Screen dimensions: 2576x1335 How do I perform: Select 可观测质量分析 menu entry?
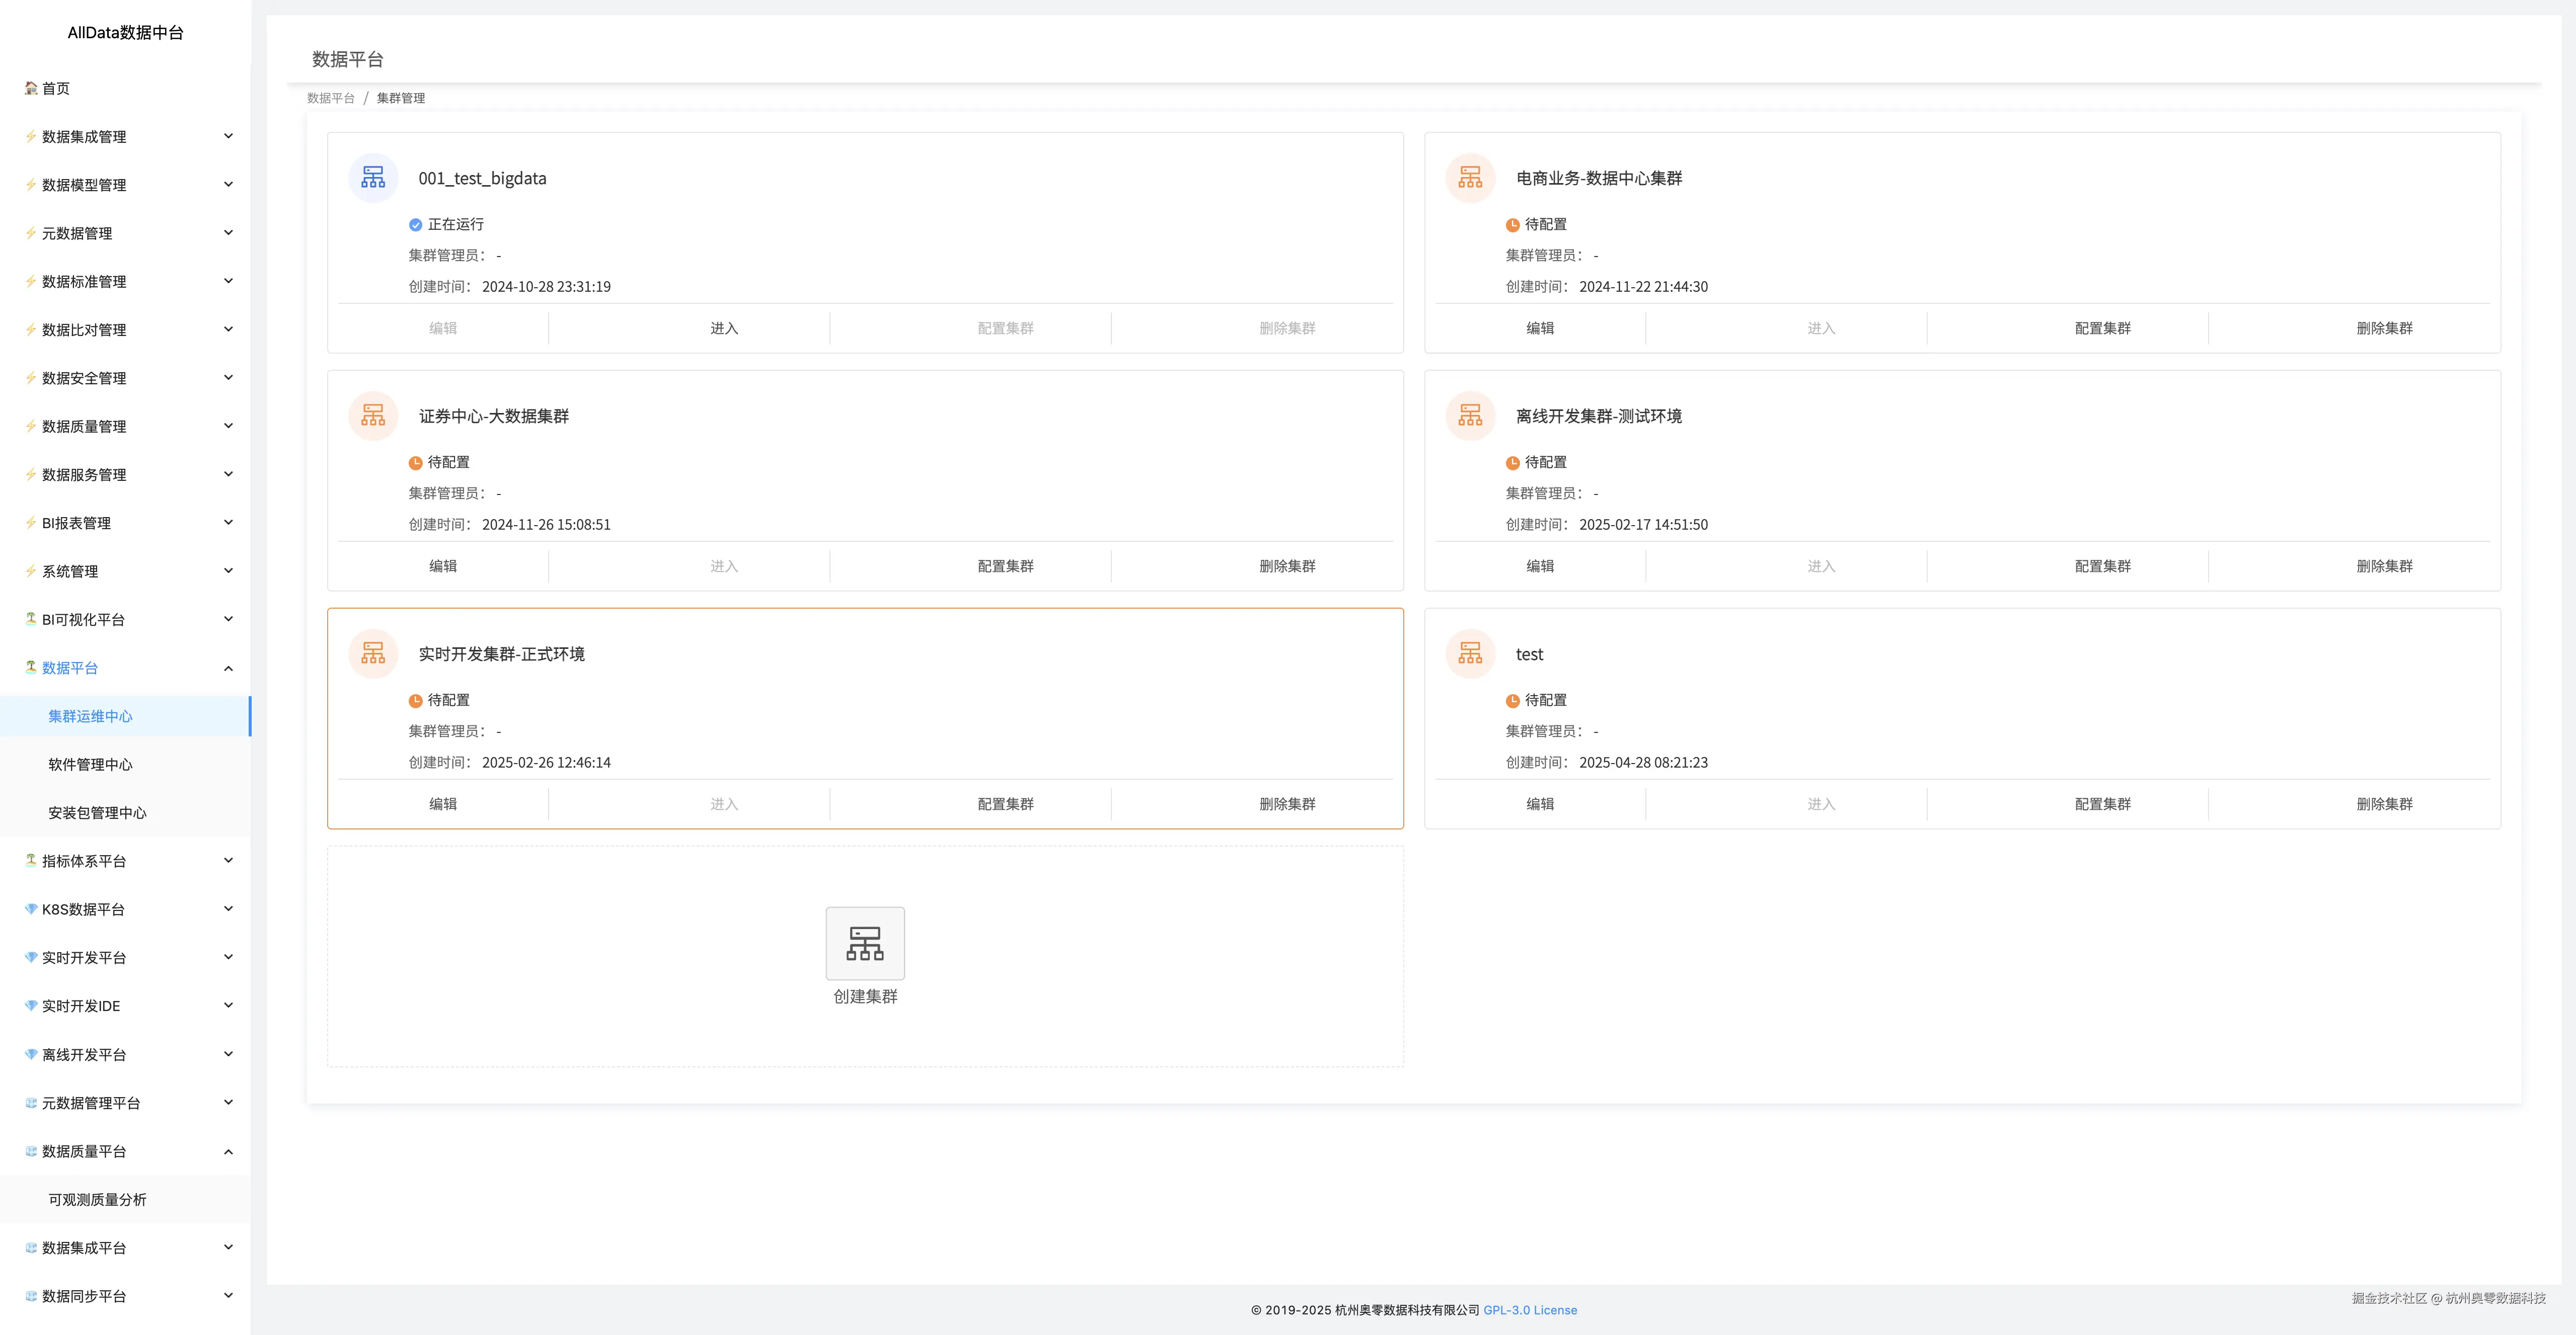coord(97,1199)
